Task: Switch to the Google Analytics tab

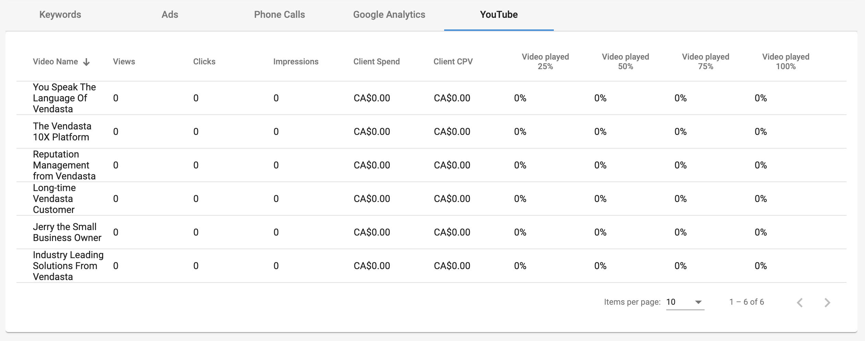Action: pos(389,14)
